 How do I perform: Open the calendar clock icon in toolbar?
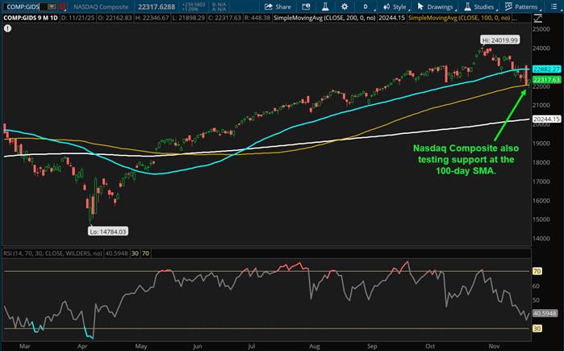pos(306,6)
